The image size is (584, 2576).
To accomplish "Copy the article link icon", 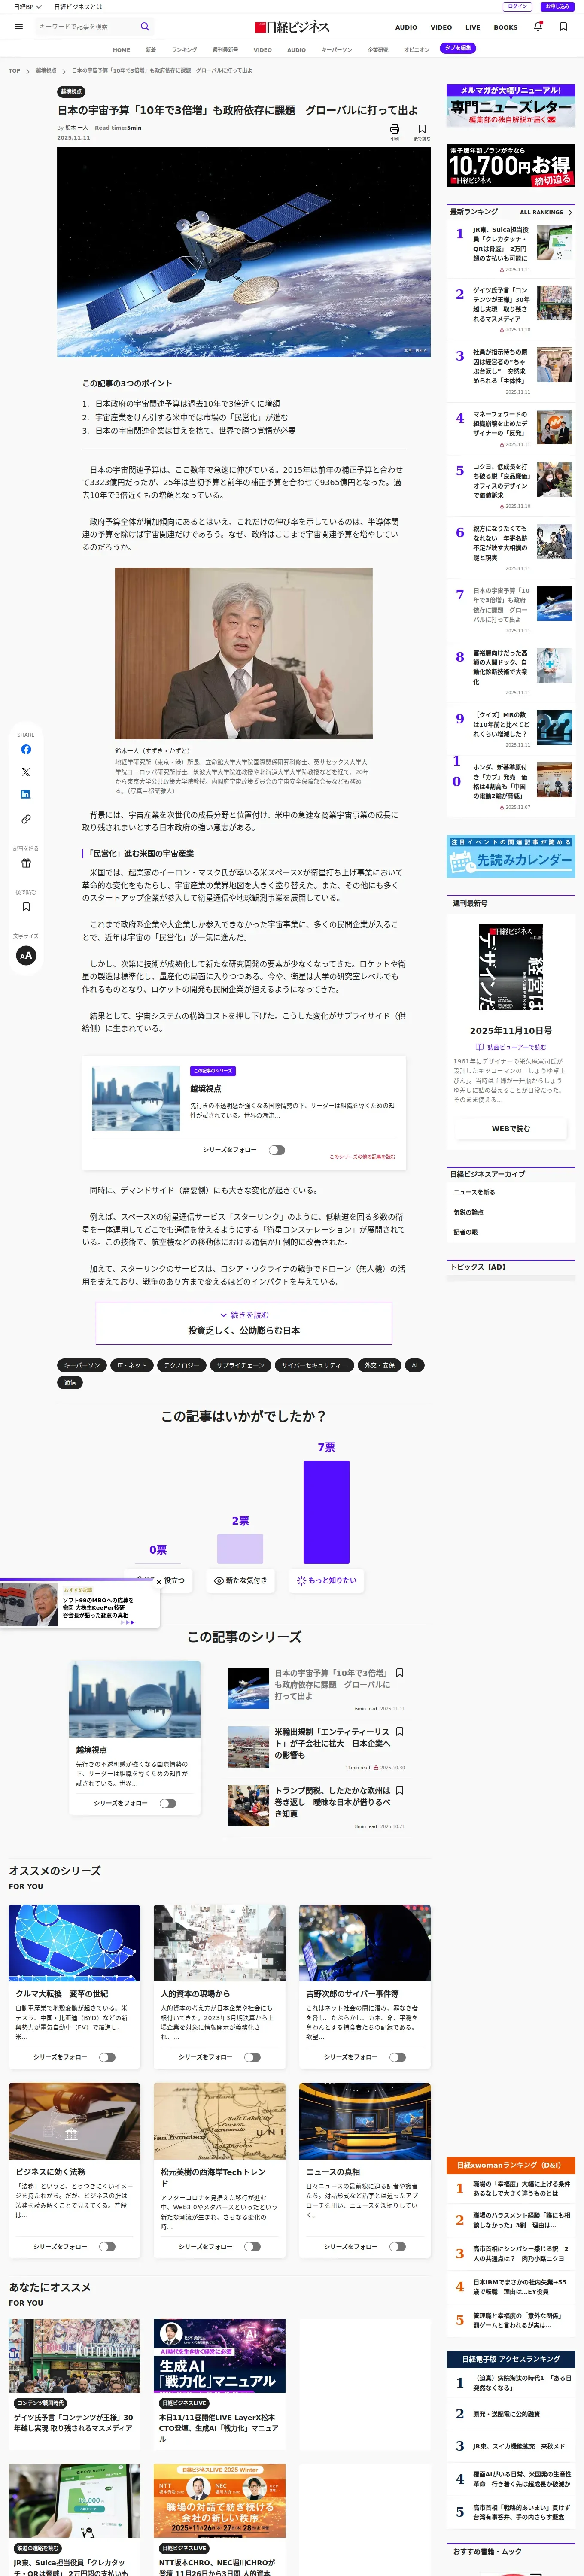I will pos(26,819).
